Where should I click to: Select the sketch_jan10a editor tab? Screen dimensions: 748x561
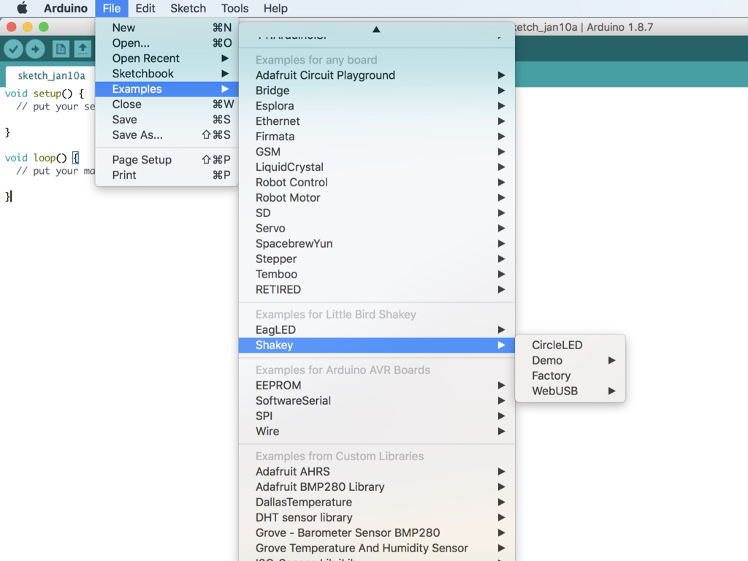pyautogui.click(x=51, y=76)
